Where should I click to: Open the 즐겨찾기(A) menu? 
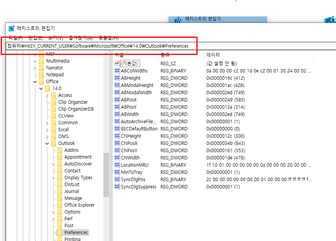[x=81, y=38]
